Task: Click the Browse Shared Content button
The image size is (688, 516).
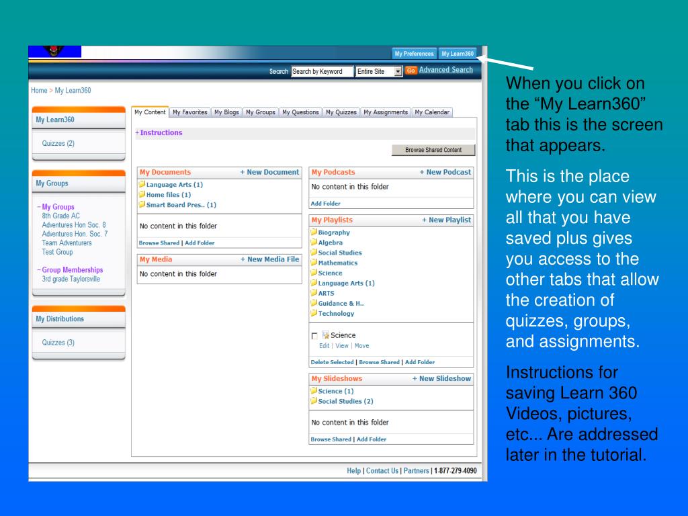Action: click(433, 150)
